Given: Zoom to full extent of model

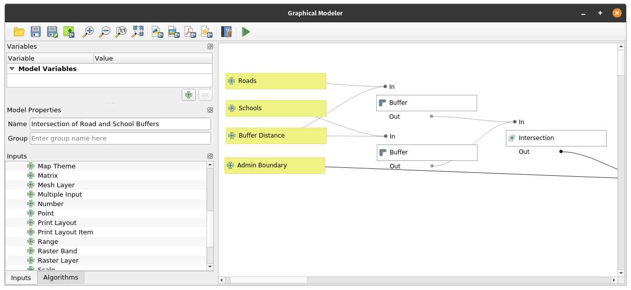Looking at the screenshot, I should point(138,32).
